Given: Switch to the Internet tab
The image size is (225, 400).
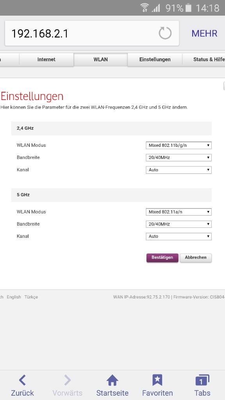Looking at the screenshot, I should (46, 59).
